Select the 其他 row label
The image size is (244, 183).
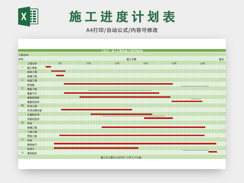click(30, 123)
